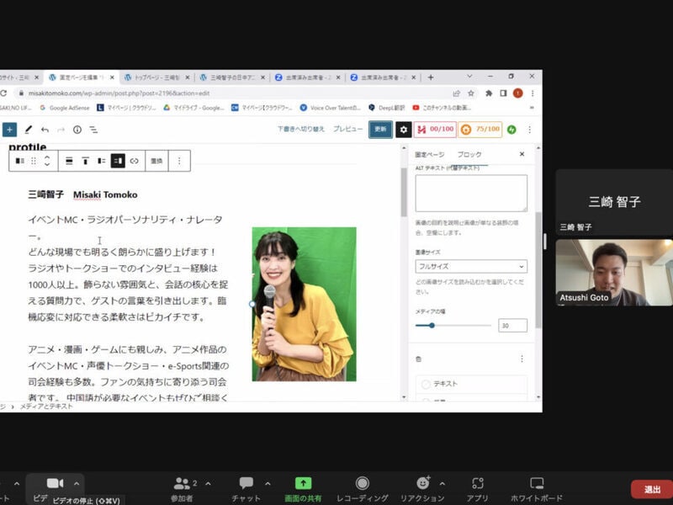Open the Chrome extensions puzzle icon
This screenshot has height=505, width=673.
tap(489, 93)
